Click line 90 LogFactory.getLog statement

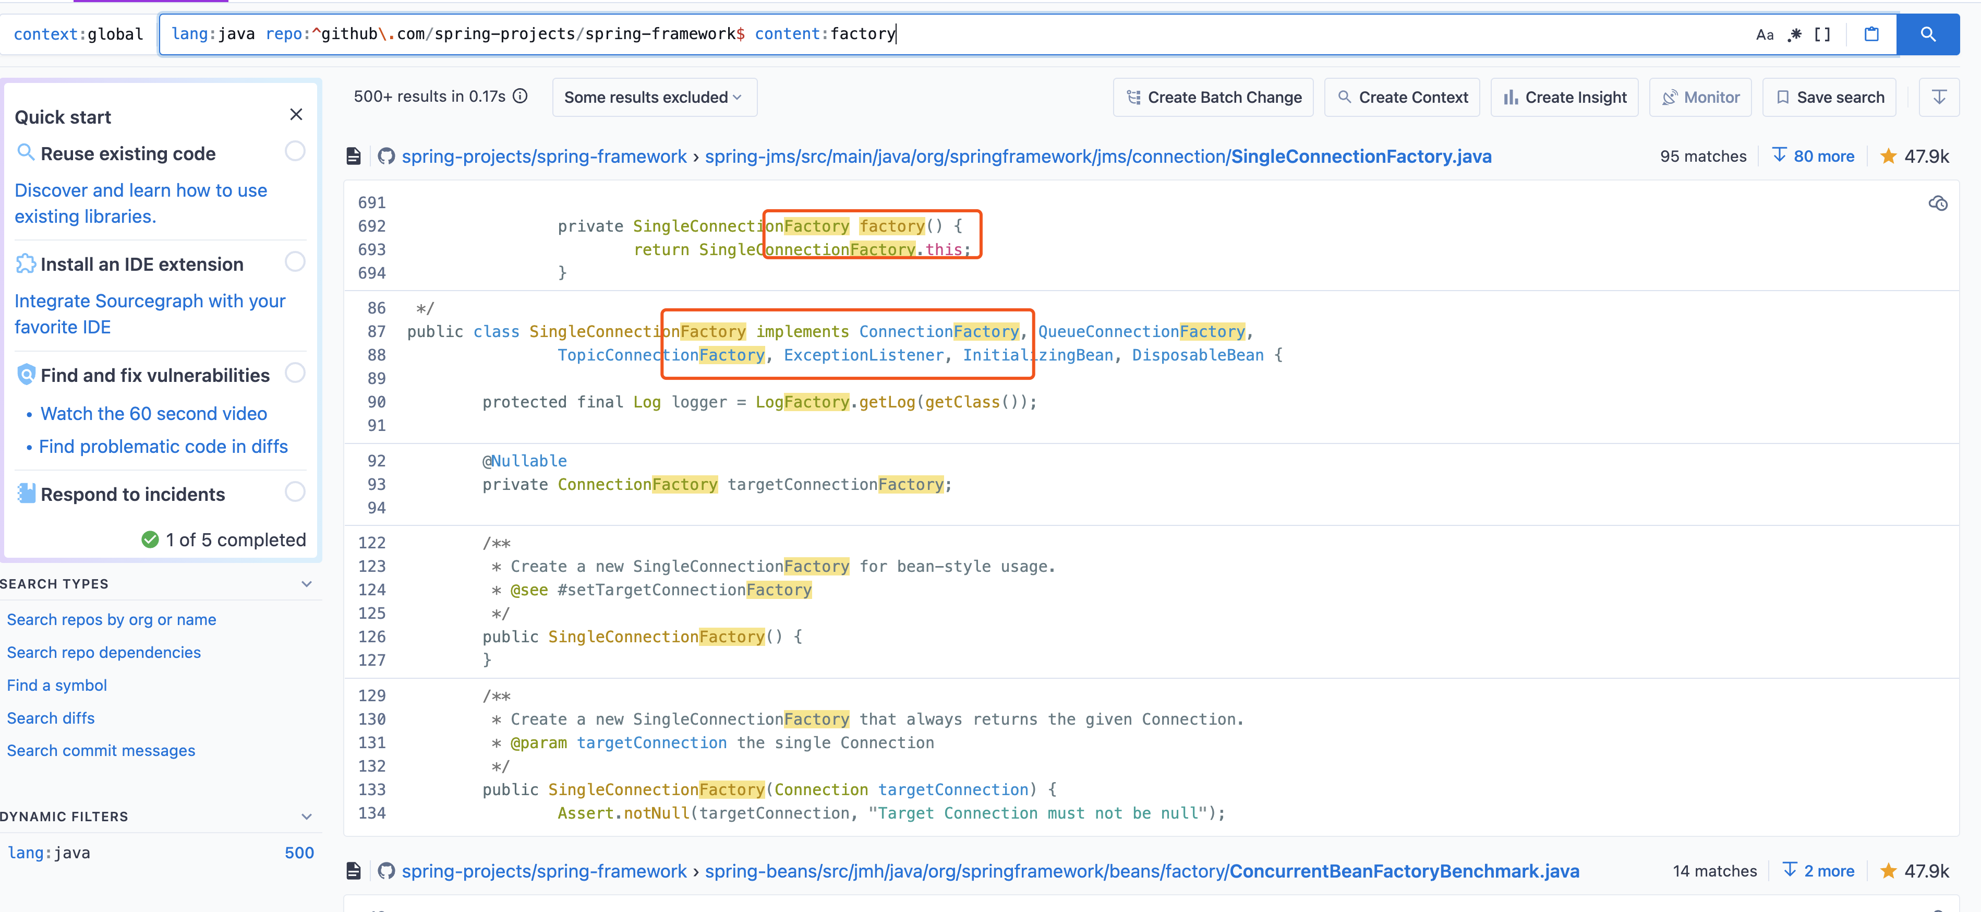pyautogui.click(x=760, y=402)
